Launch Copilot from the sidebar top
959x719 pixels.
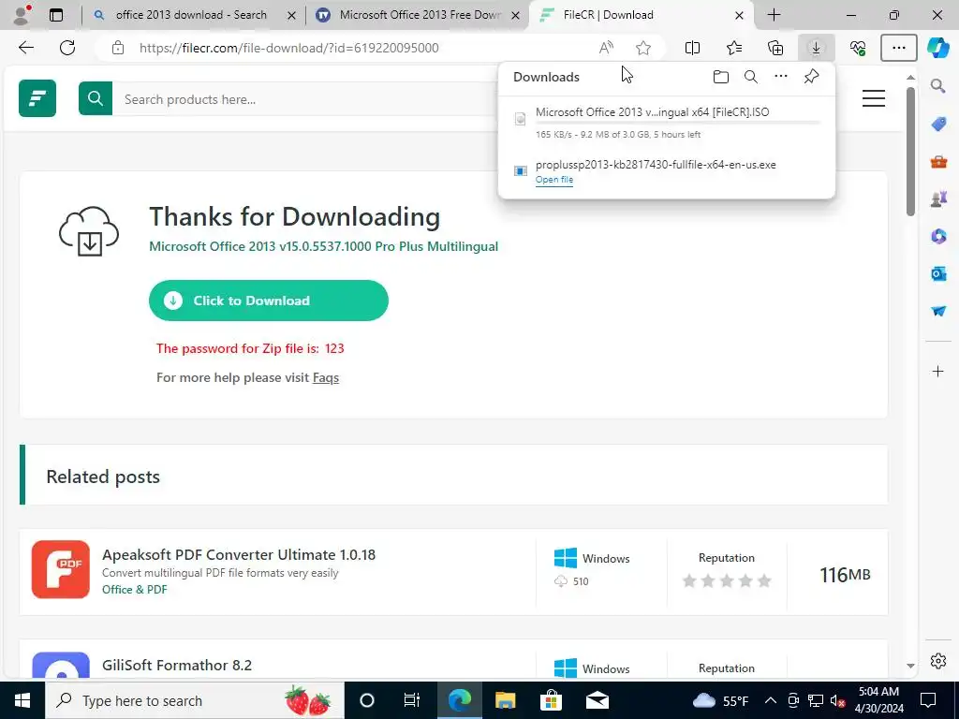[x=938, y=48]
